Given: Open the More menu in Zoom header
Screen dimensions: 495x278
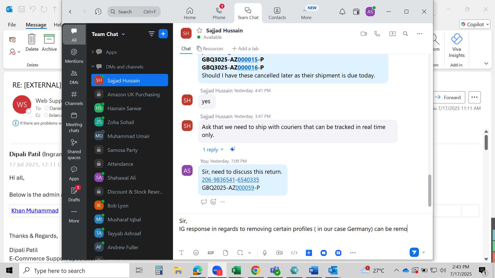Looking at the screenshot, I should 306,13.
